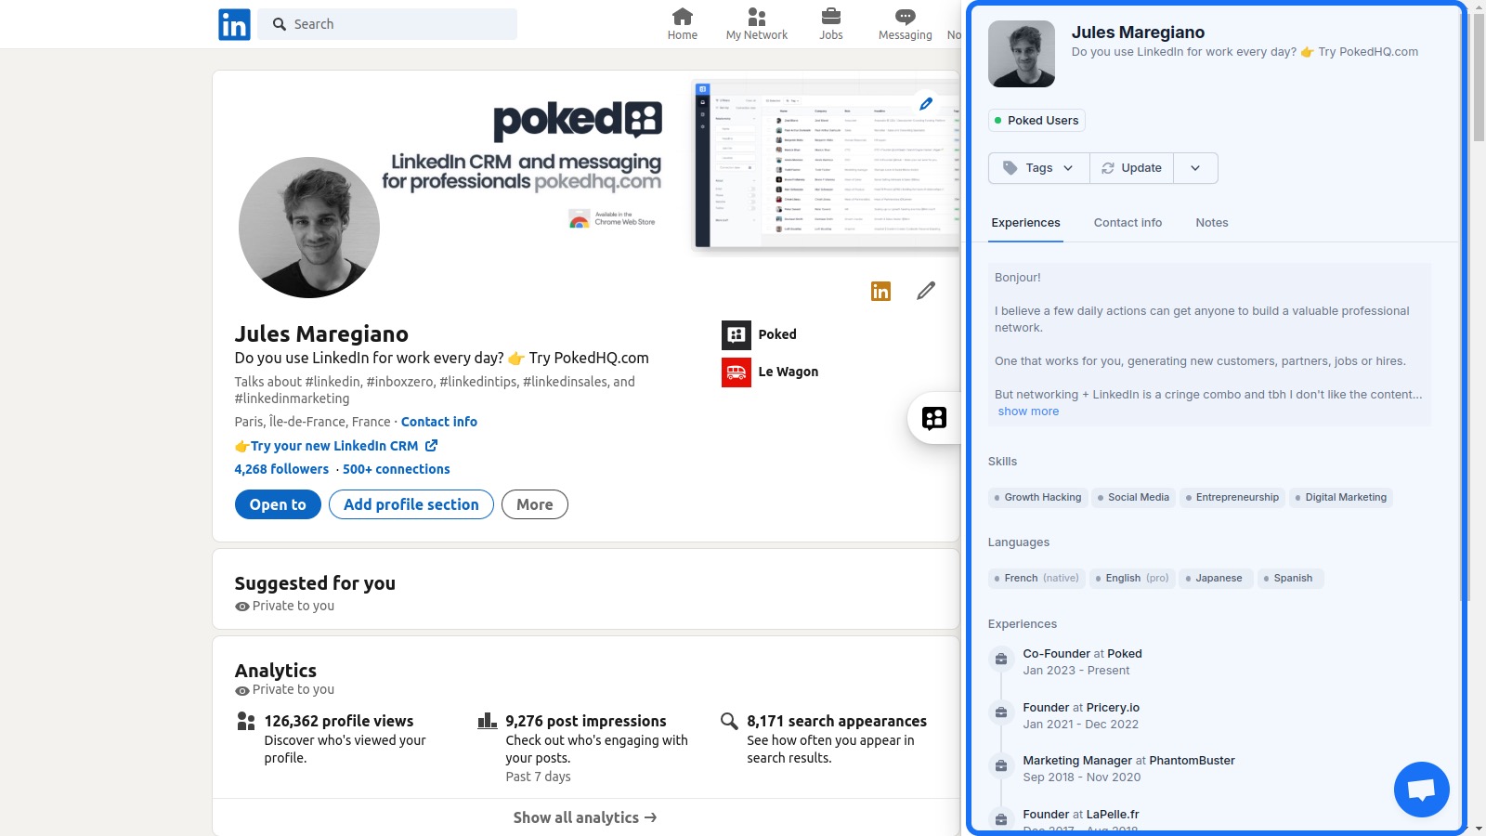Open the More options button on profile
The image size is (1486, 836).
coord(535,504)
